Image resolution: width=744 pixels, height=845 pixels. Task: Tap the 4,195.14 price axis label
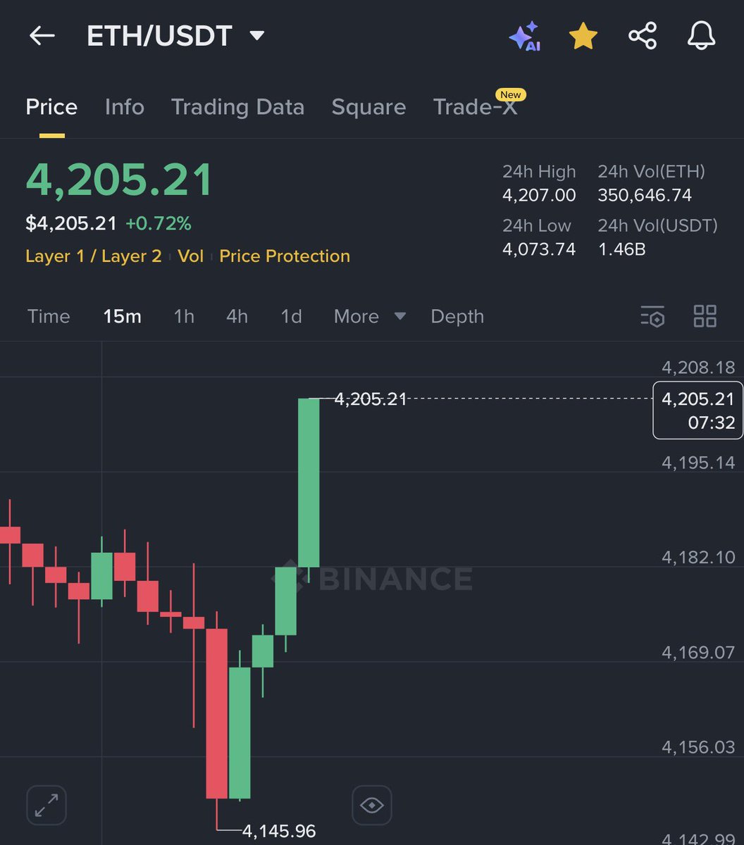[698, 463]
